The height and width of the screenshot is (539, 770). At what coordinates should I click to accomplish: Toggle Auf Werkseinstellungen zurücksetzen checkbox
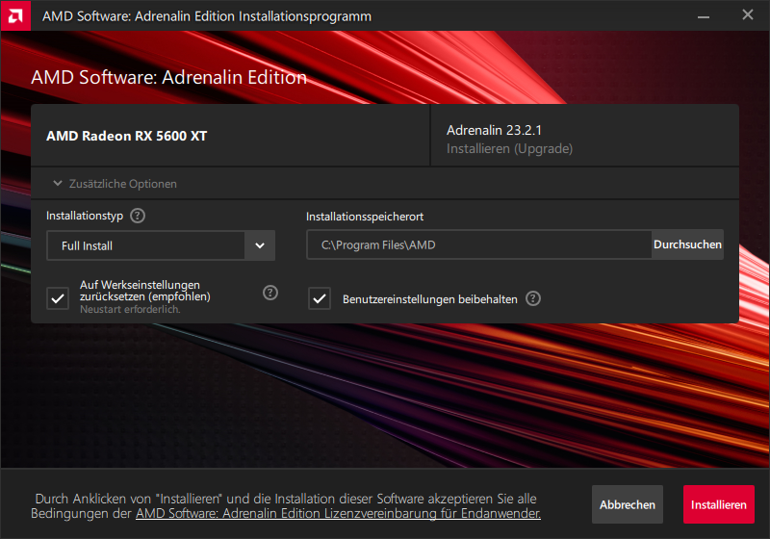58,298
